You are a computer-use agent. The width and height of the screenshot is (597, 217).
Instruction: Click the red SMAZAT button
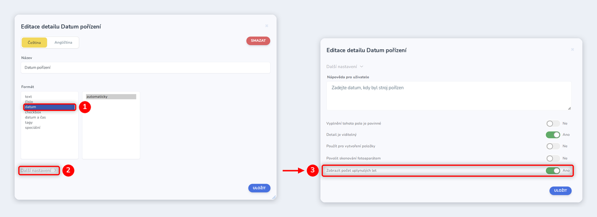pos(258,41)
